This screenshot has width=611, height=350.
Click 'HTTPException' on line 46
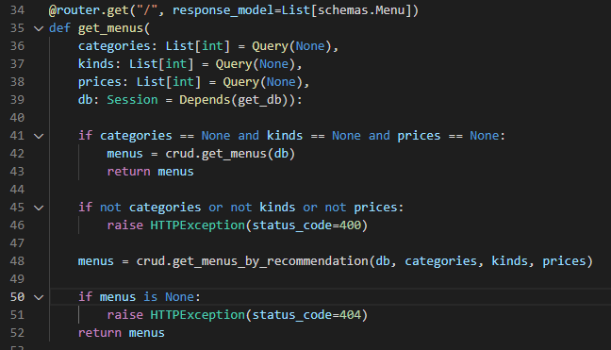198,225
